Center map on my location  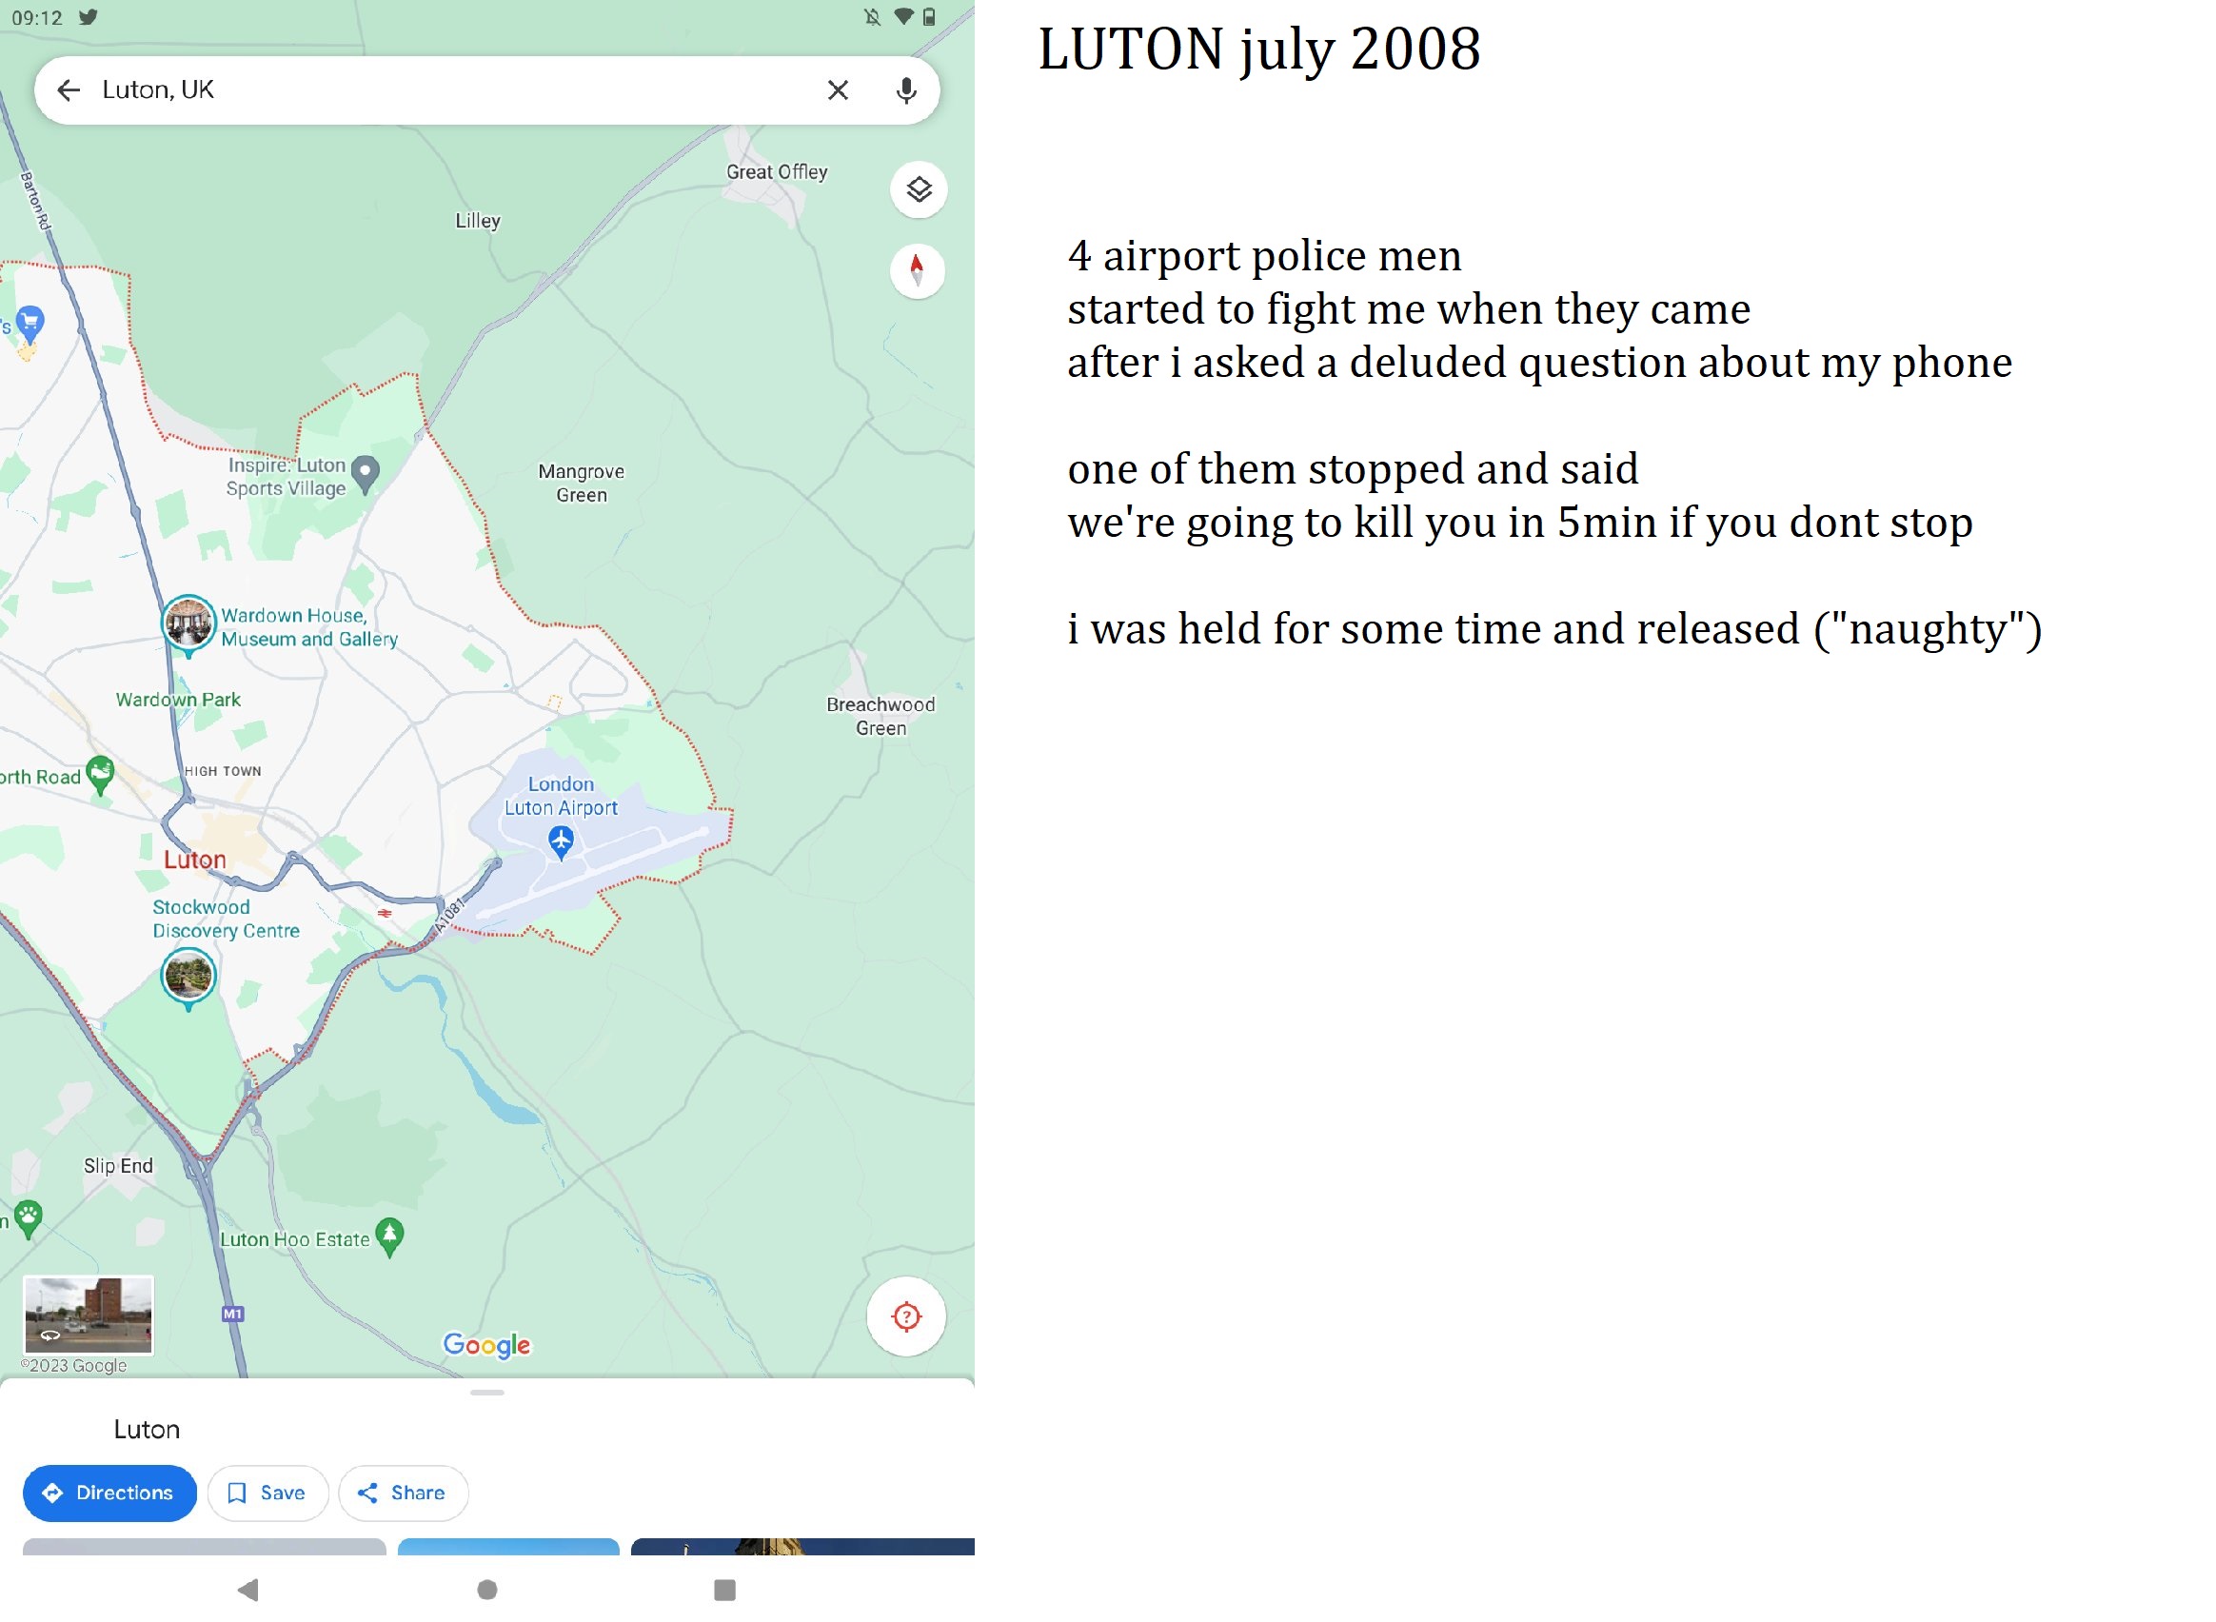(906, 1316)
